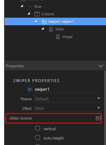Screen dimensions: 106x145
Task: Click the Row dots icon
Action: point(30,7)
